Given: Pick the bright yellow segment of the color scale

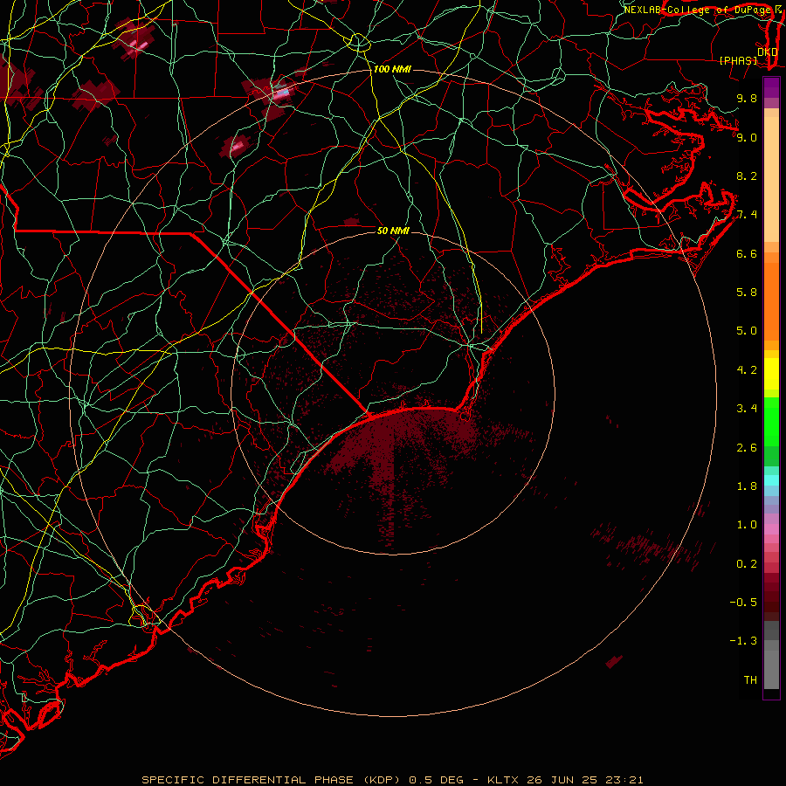Looking at the screenshot, I should coord(771,374).
